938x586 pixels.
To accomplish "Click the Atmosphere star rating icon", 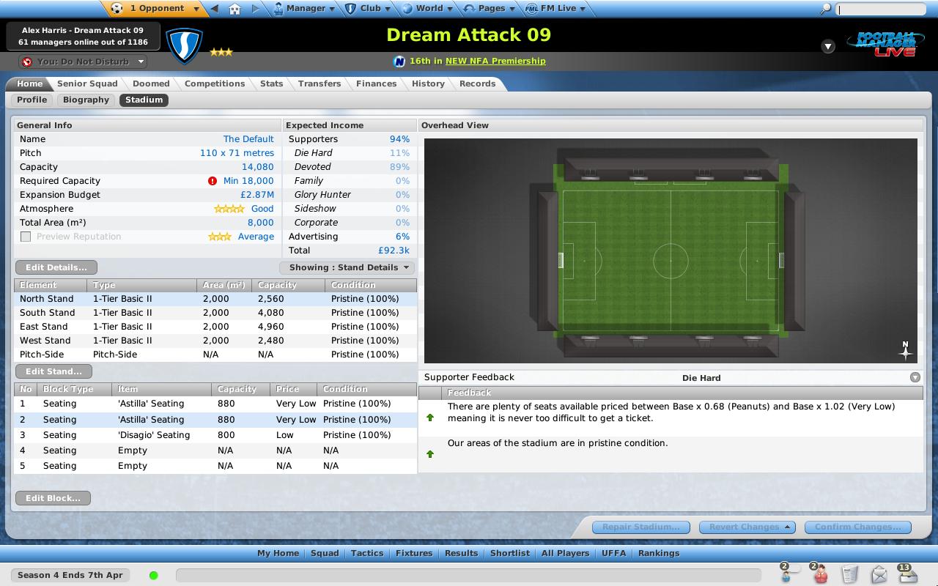I will [229, 209].
